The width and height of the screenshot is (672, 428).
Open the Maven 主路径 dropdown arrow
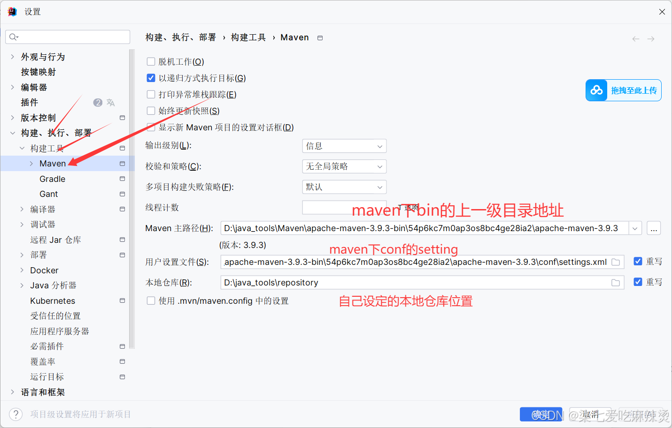(x=635, y=228)
